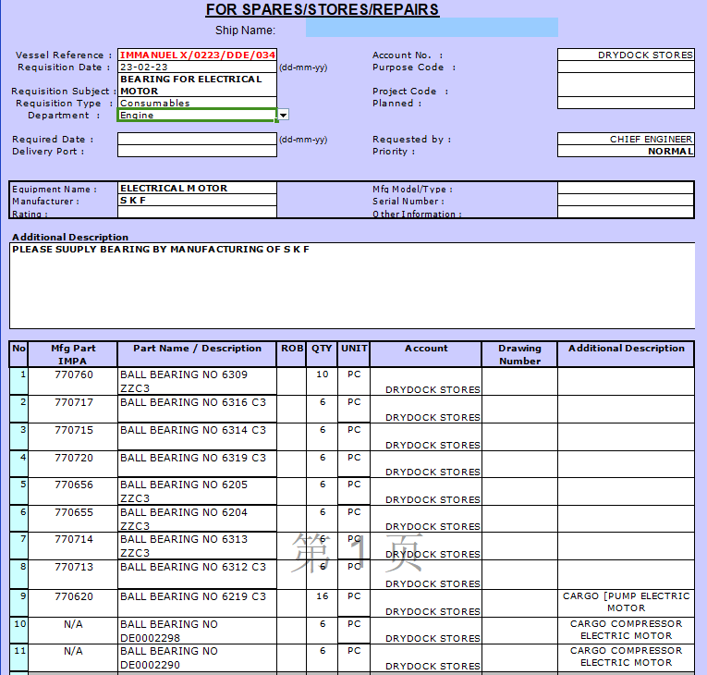Click the empty Project Code field

(626, 85)
